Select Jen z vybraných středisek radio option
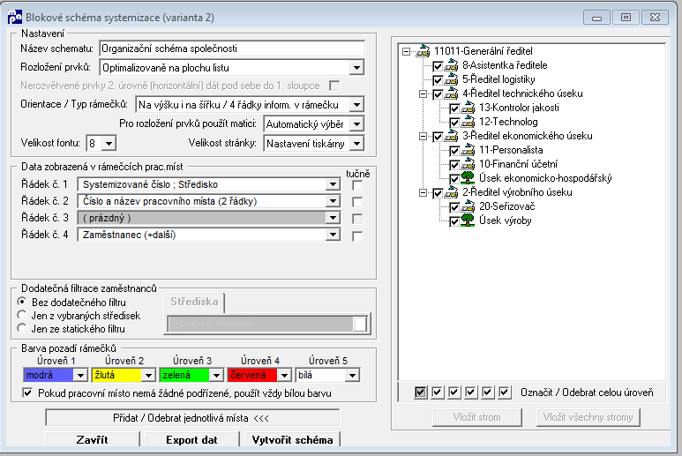This screenshot has height=456, width=682. point(22,315)
